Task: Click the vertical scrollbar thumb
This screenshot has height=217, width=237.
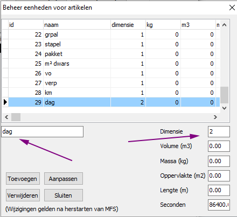Action: click(224, 95)
